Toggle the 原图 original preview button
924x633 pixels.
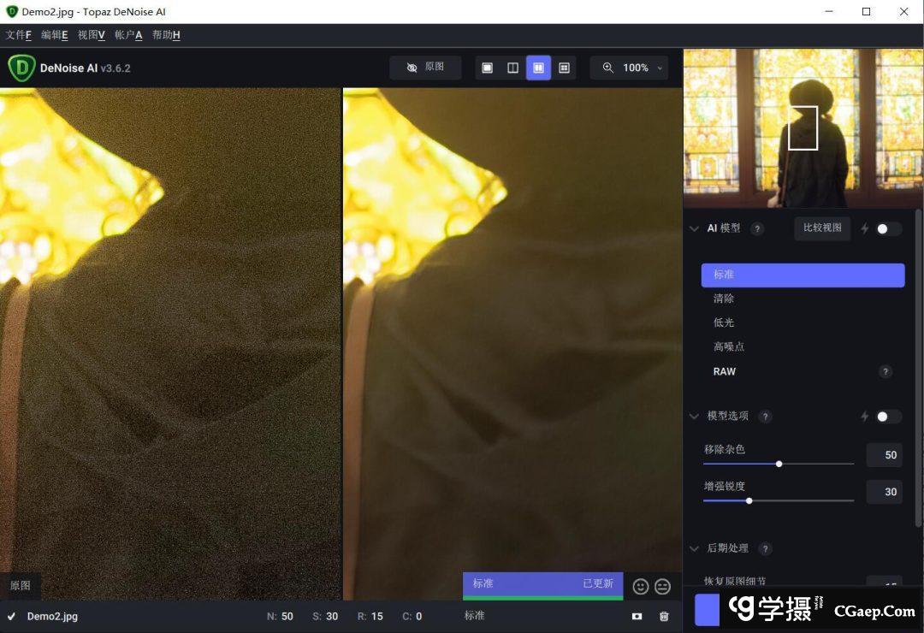click(425, 68)
